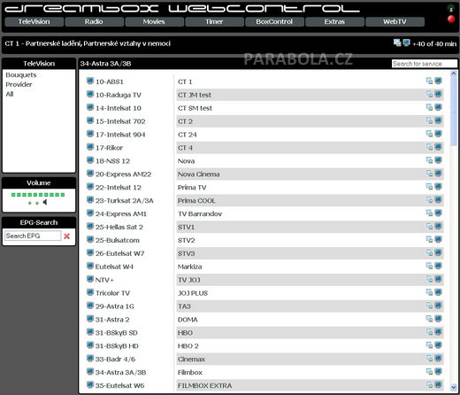The image size is (460, 395).
Task: Click overlapping-windows icon in HBO row
Action: (429, 332)
